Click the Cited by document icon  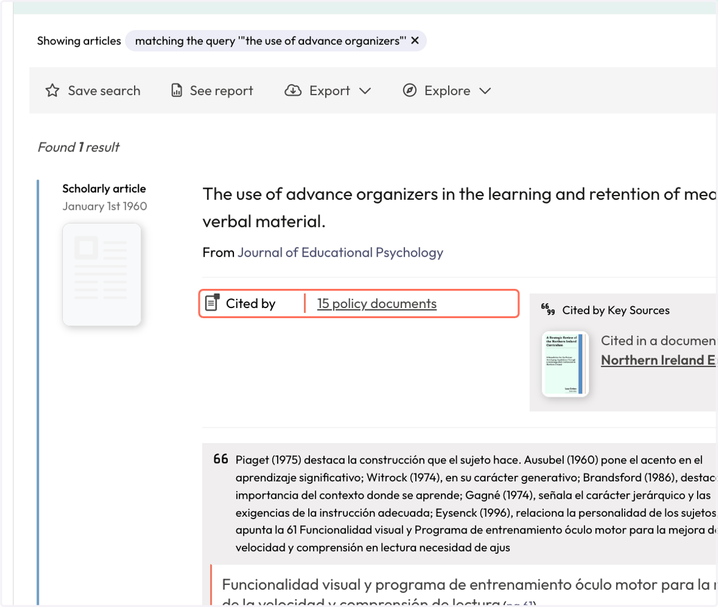tap(212, 303)
